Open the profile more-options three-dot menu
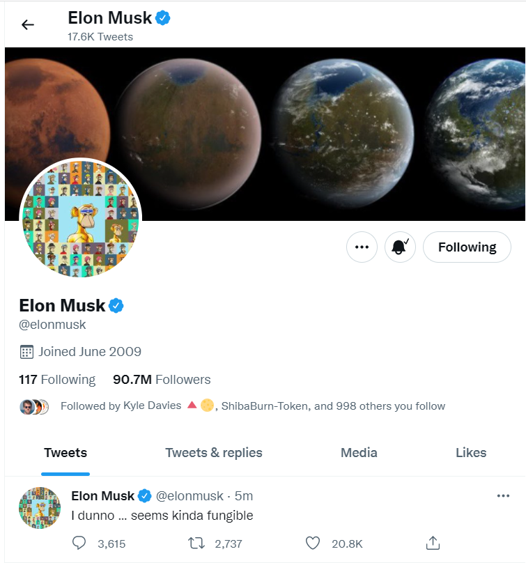 click(362, 247)
